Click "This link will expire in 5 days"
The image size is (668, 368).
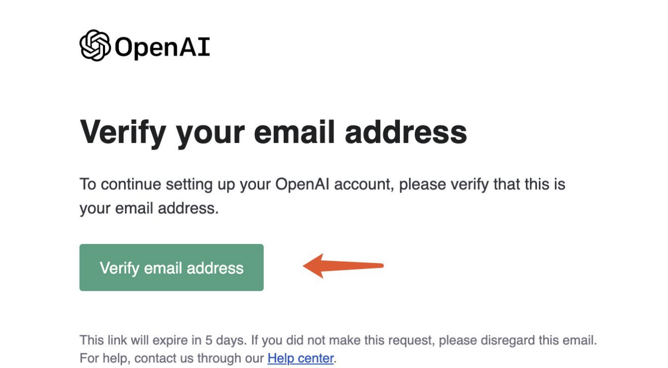(162, 341)
